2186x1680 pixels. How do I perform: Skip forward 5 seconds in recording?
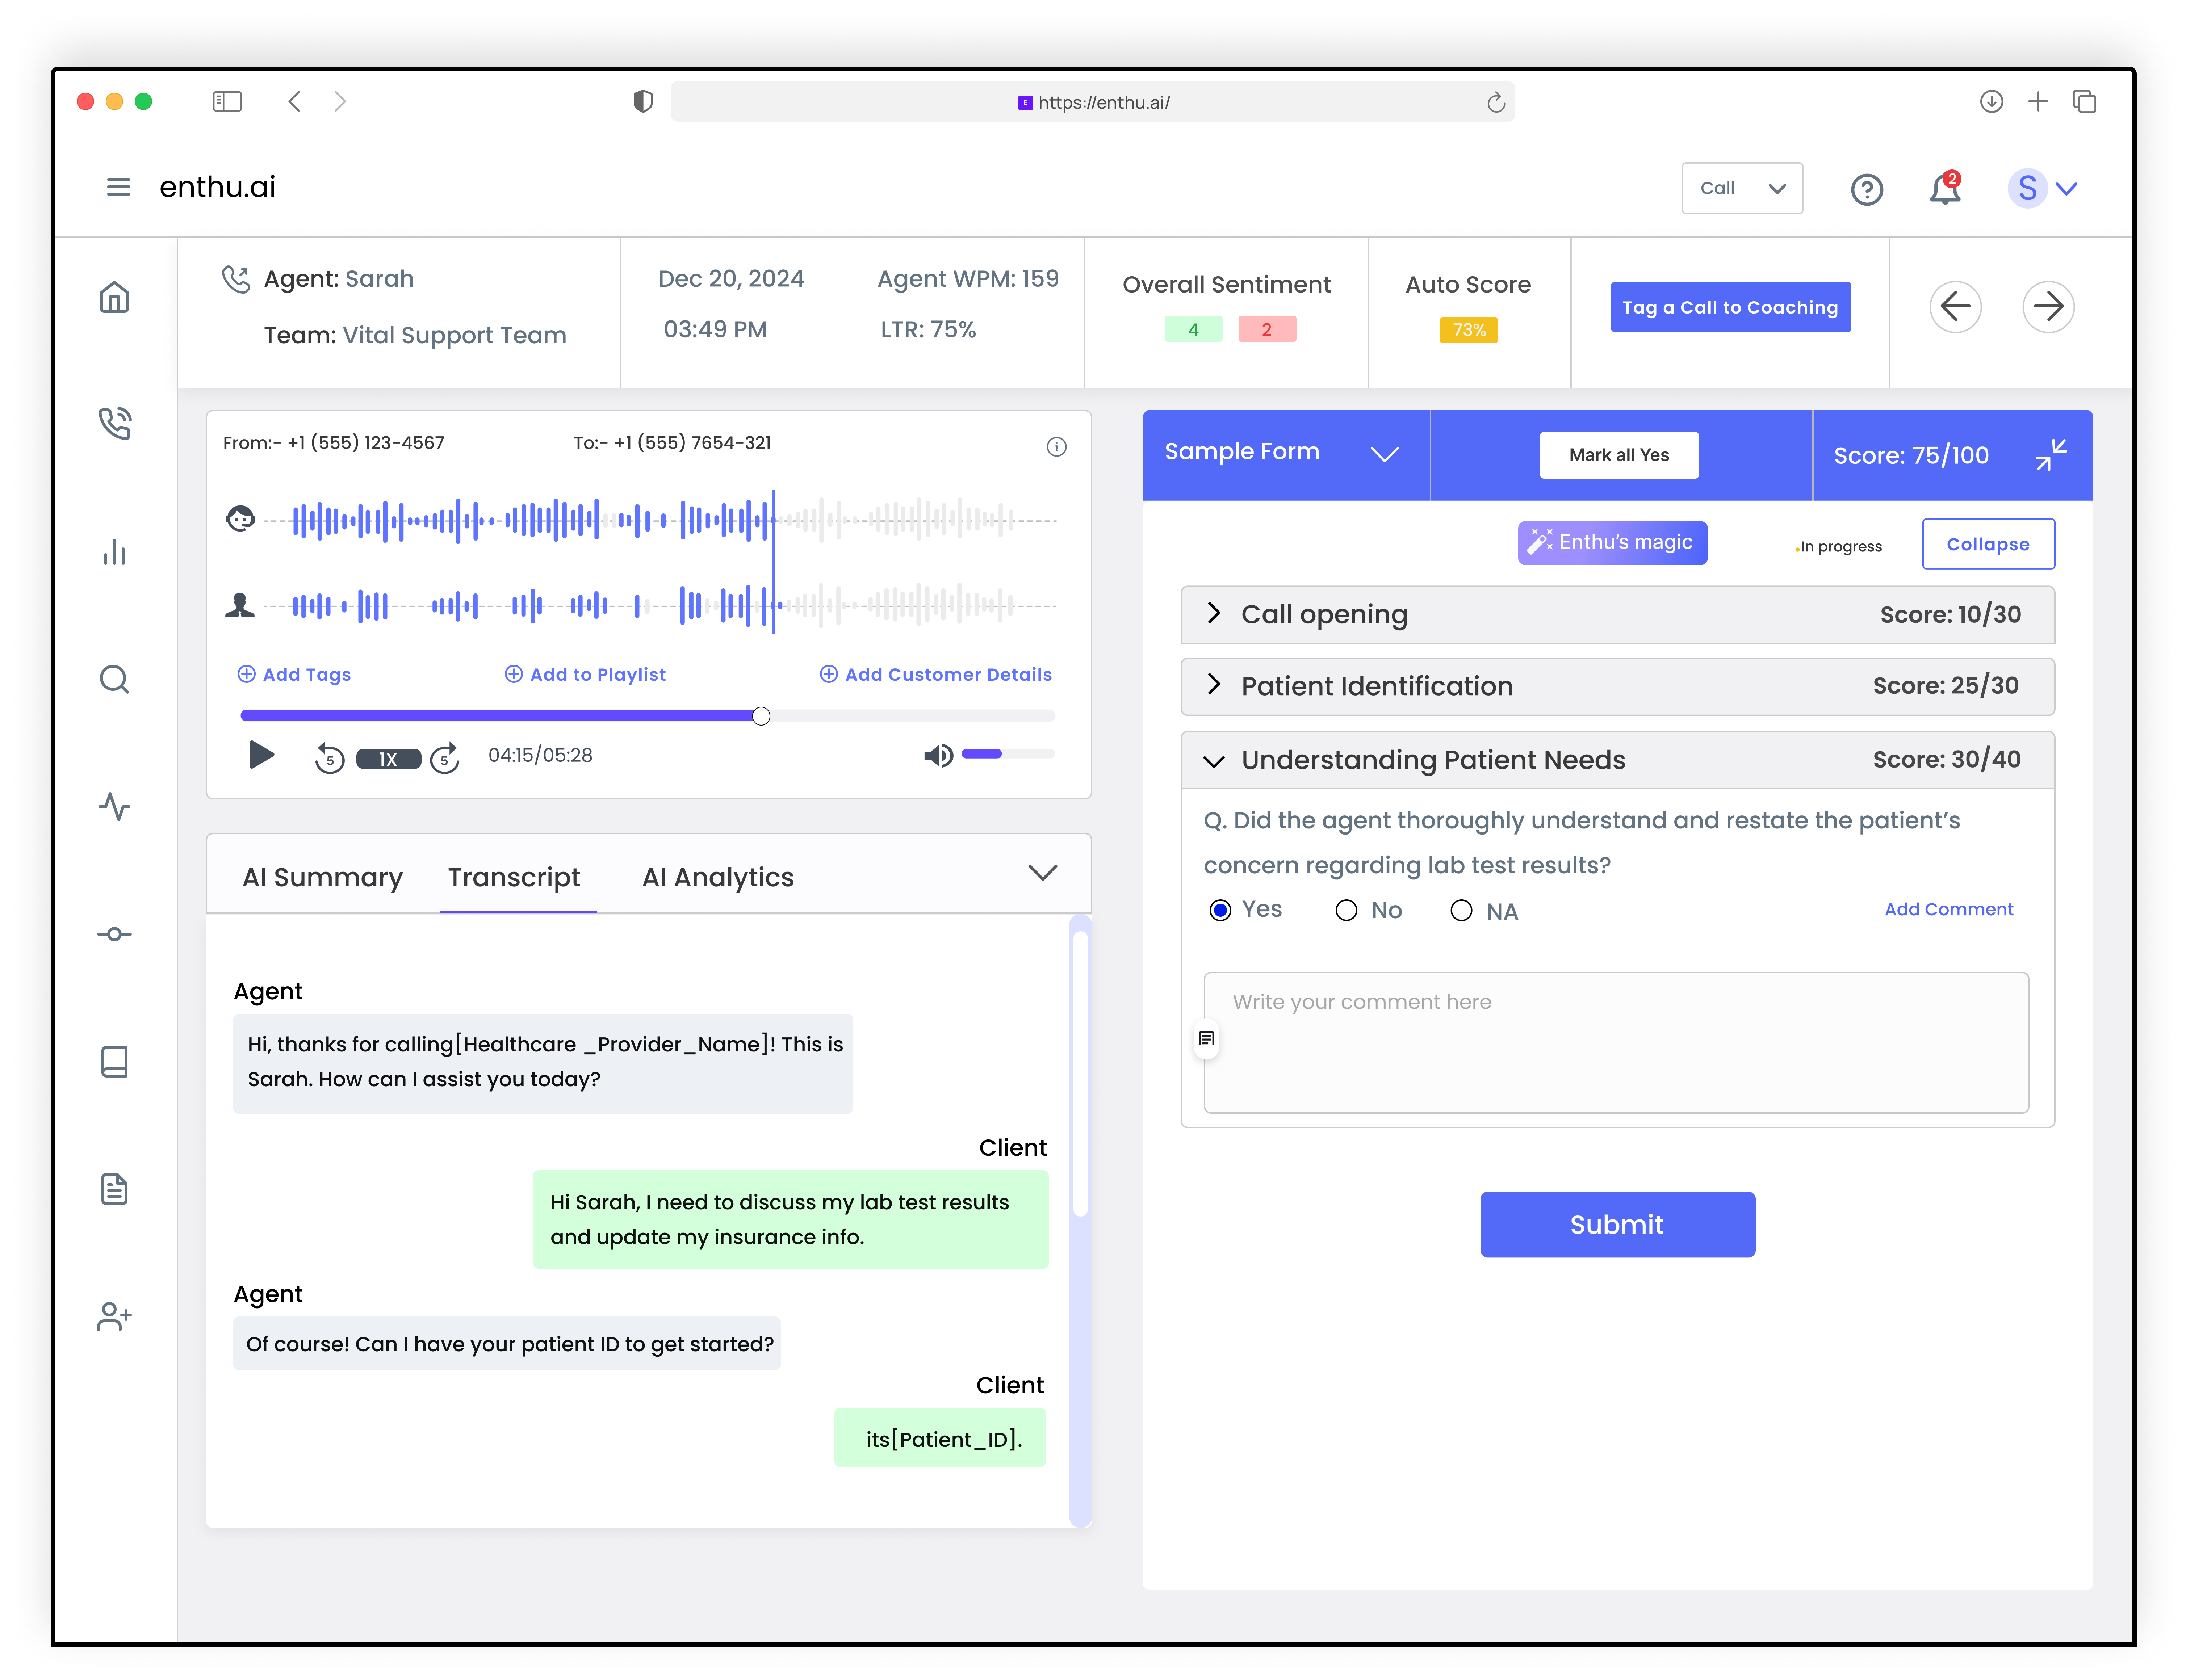pos(445,758)
